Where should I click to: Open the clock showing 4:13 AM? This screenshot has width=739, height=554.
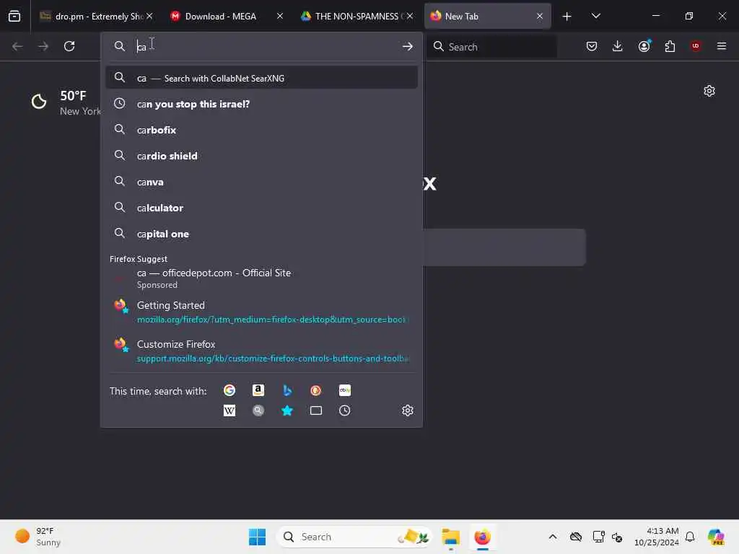657,537
